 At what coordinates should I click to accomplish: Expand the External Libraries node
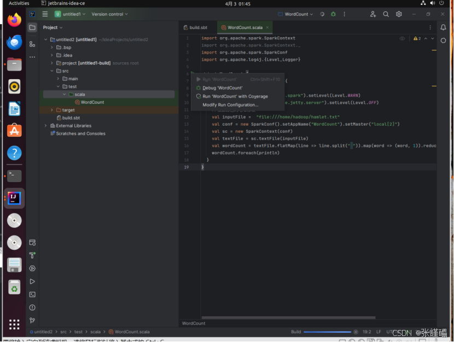pos(45,126)
